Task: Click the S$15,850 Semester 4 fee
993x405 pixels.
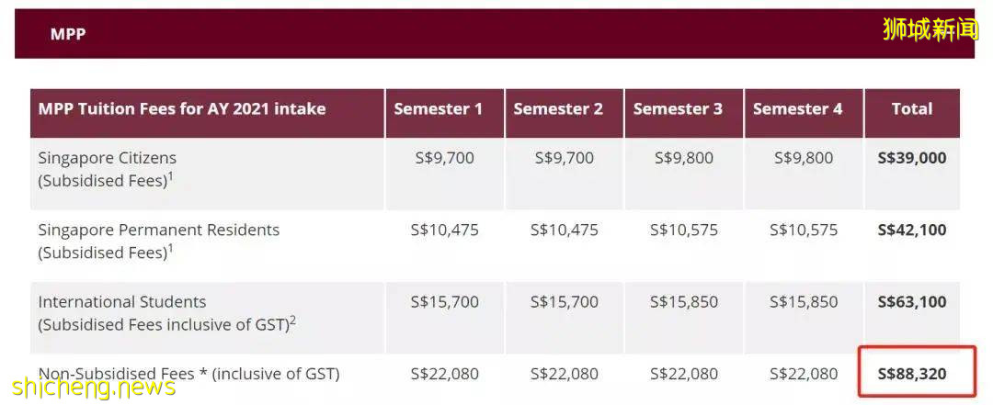Action: [803, 301]
